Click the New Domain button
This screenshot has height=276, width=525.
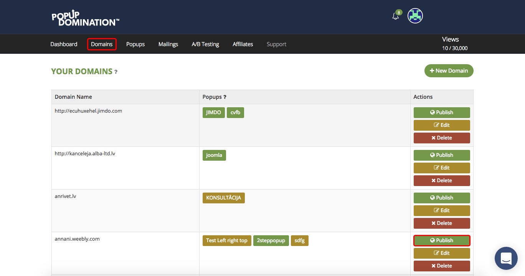(449, 71)
